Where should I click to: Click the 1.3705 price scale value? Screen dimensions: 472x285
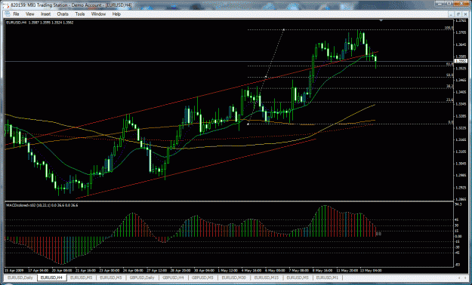point(461,32)
